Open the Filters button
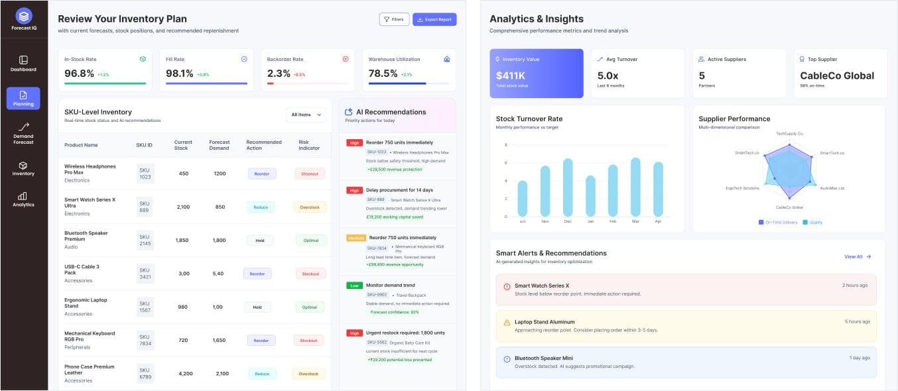Viewport: 898px width, 391px height. click(x=394, y=19)
